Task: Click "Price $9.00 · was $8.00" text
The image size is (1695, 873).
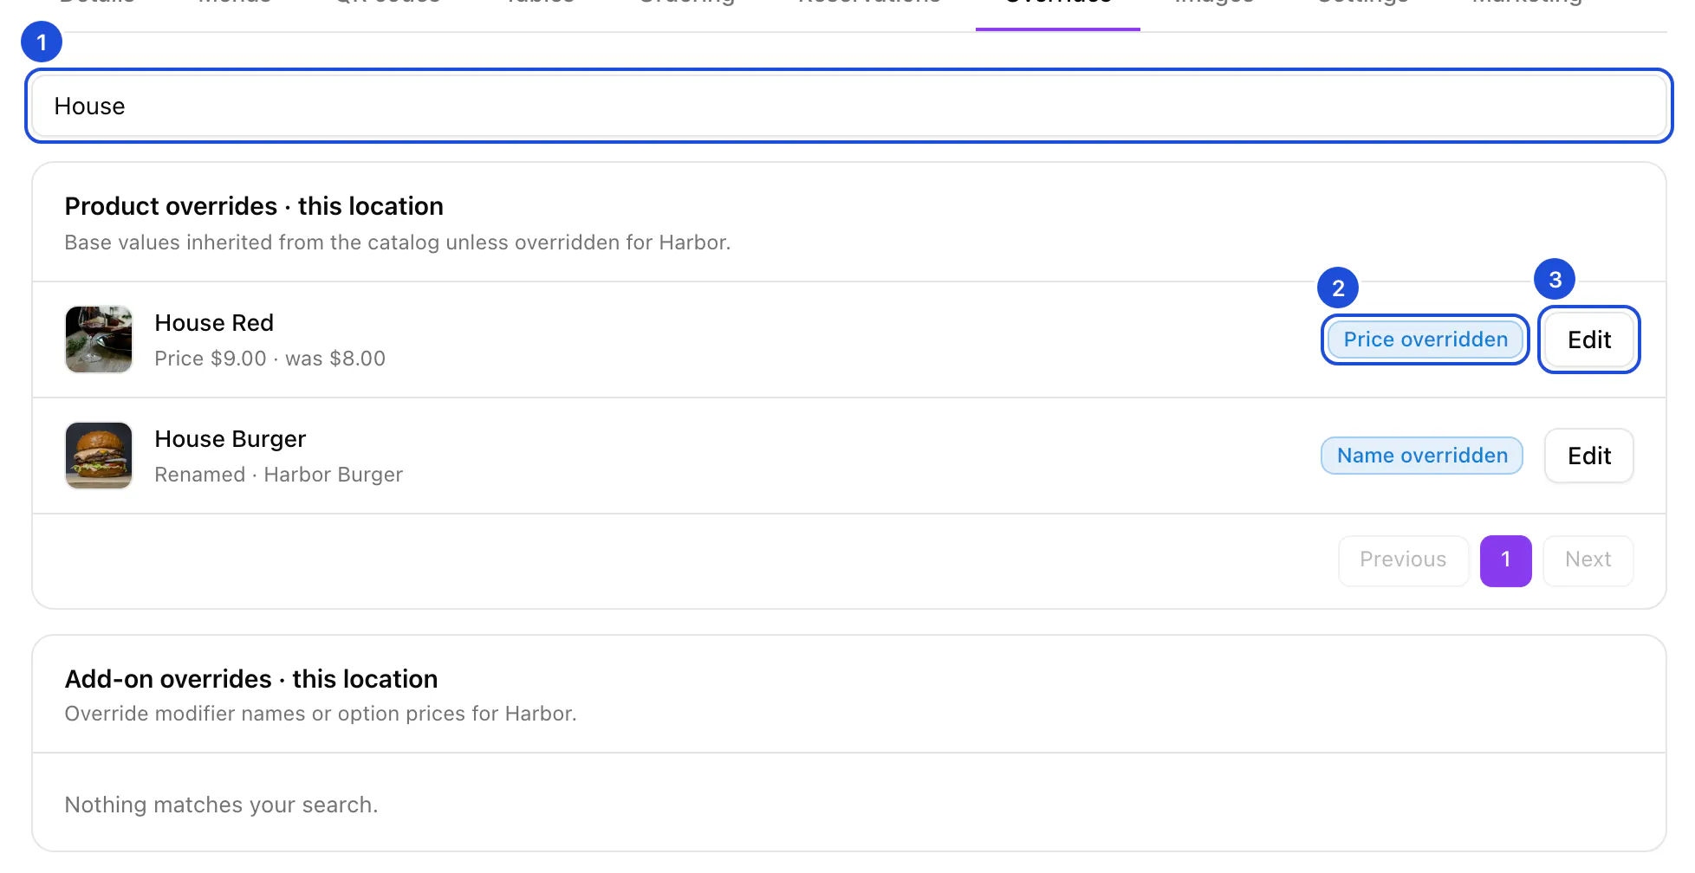Action: click(x=270, y=359)
